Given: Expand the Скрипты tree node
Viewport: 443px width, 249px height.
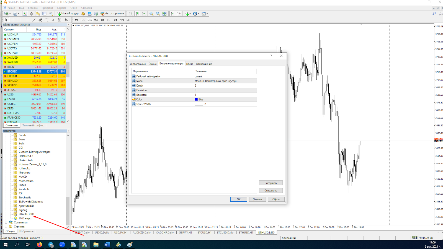Looking at the screenshot, I should pos(6,227).
